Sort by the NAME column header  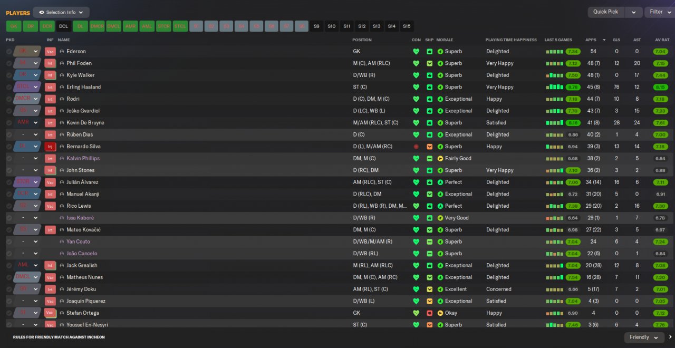pyautogui.click(x=64, y=40)
